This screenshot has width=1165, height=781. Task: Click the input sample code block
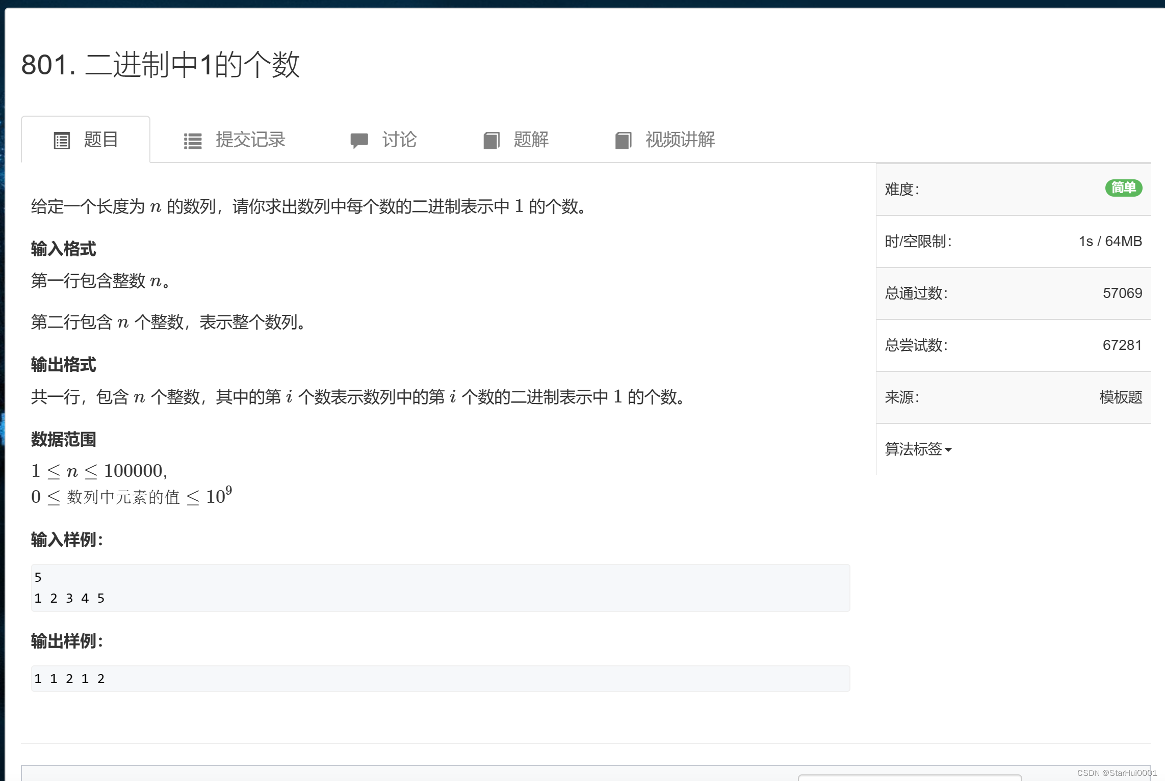click(440, 587)
